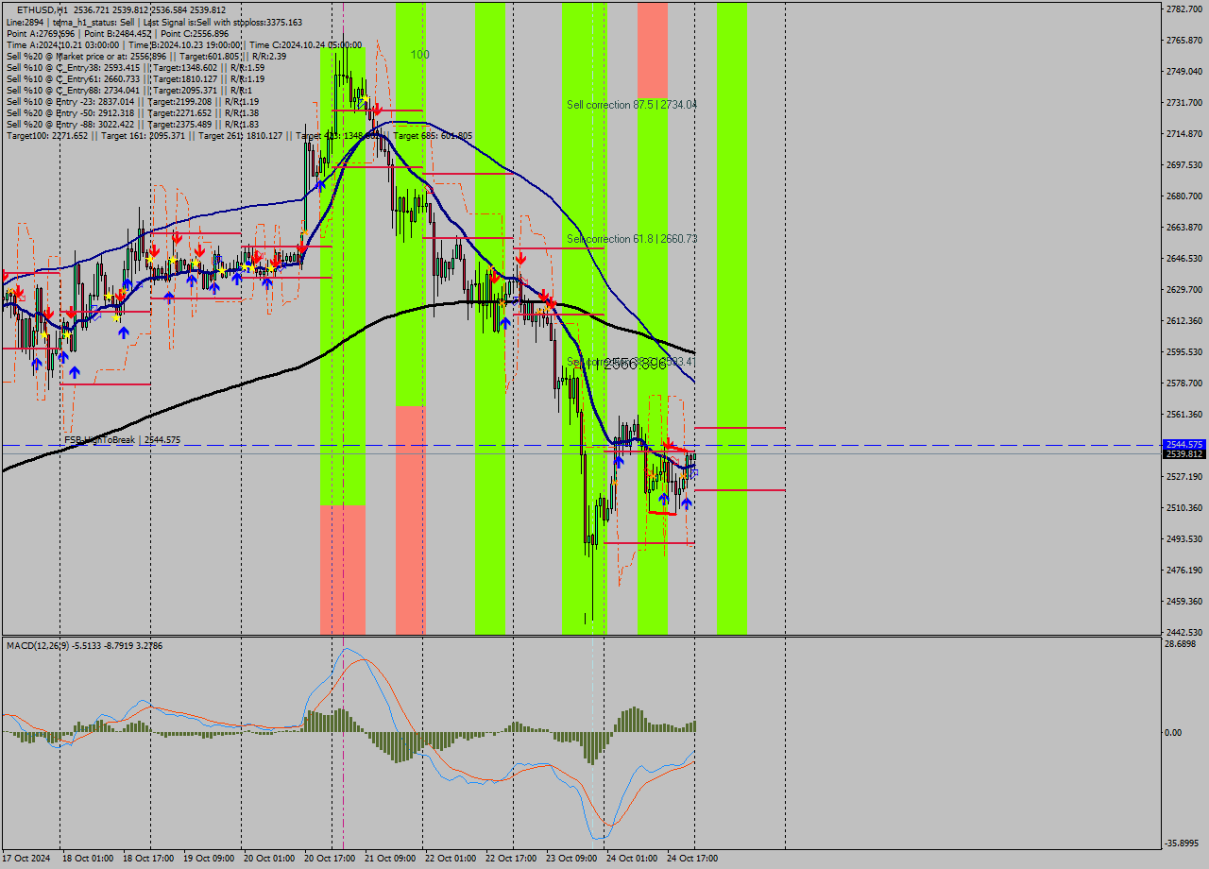
Task: Click the '17 Oct 2024' time axis label
Action: [x=26, y=859]
